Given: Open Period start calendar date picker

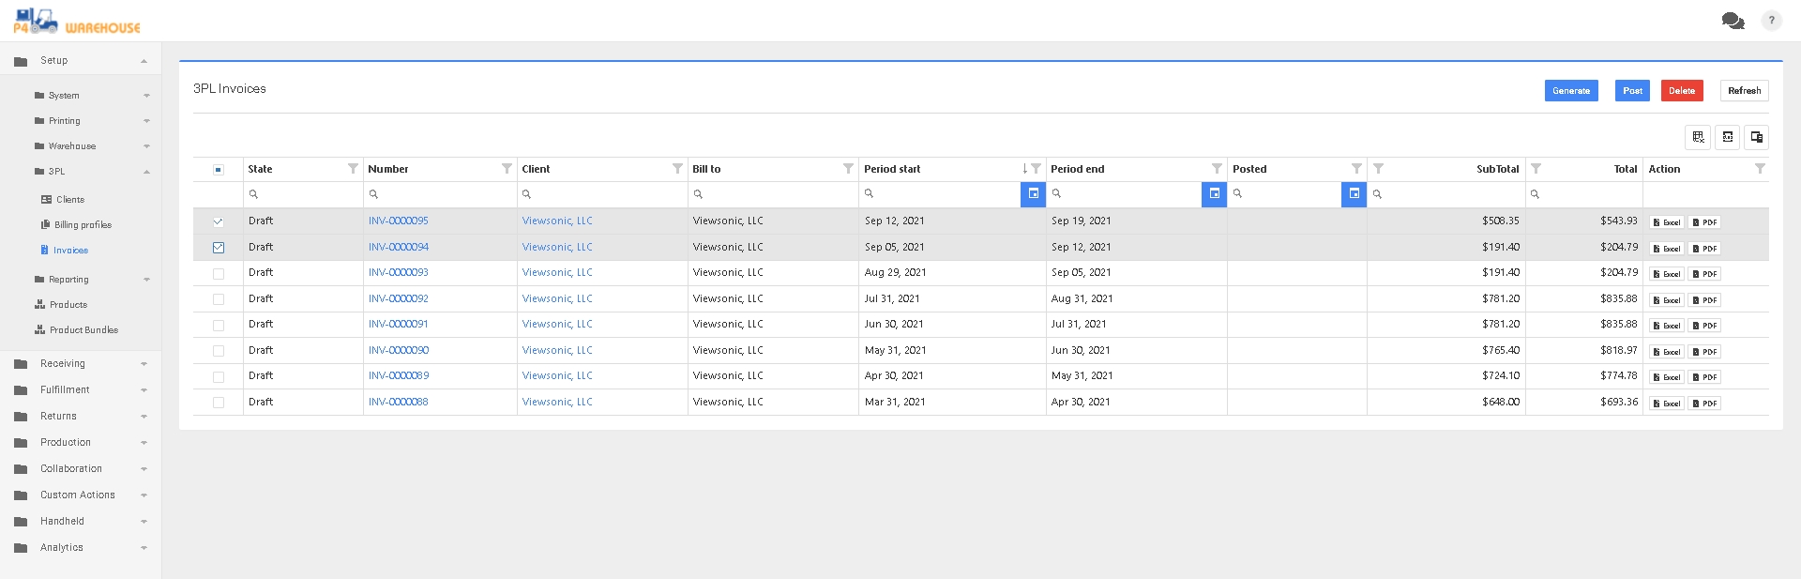Looking at the screenshot, I should point(1033,194).
